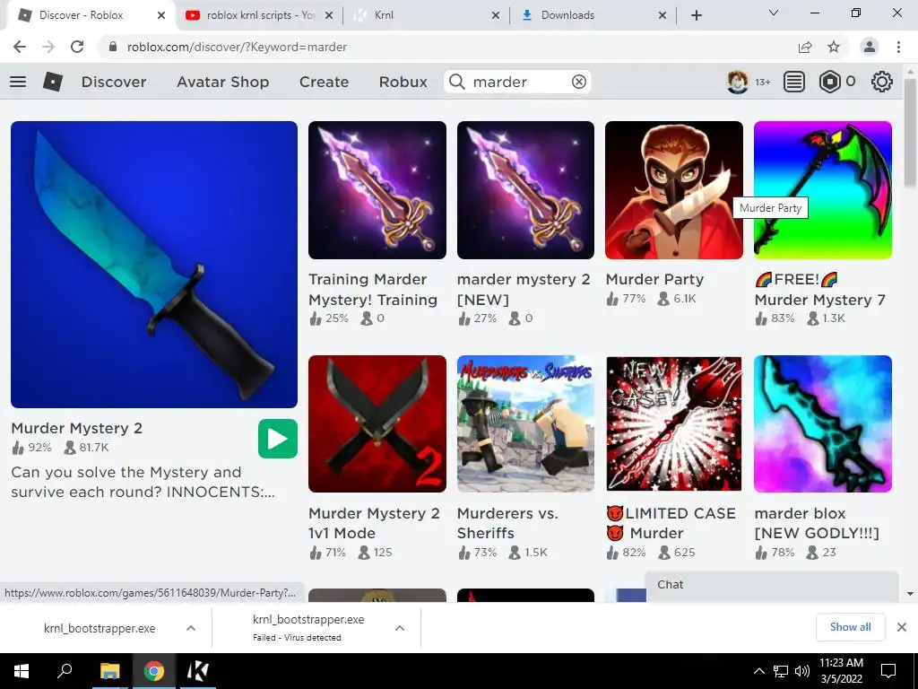Open the large Murder Mystery 2 knife thumbnail
The height and width of the screenshot is (689, 918).
pyautogui.click(x=154, y=265)
